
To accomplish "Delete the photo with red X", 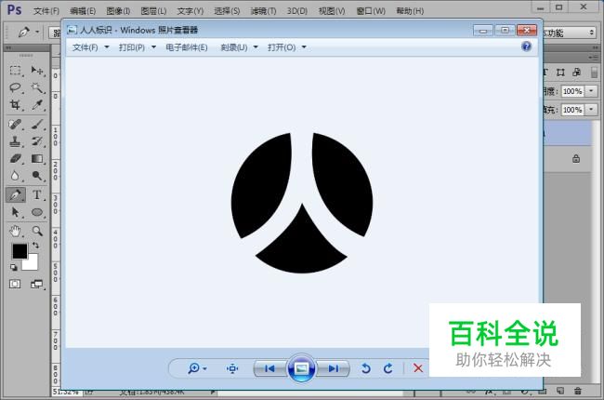I will click(x=418, y=368).
